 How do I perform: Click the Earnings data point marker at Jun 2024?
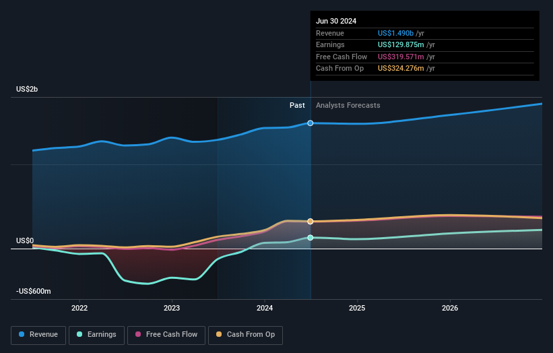coord(311,238)
